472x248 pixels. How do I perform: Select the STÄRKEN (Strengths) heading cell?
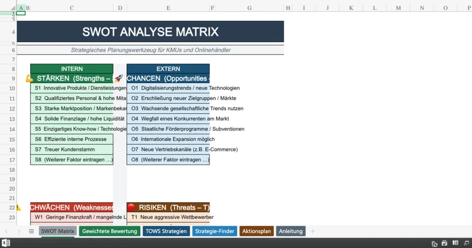click(x=72, y=78)
